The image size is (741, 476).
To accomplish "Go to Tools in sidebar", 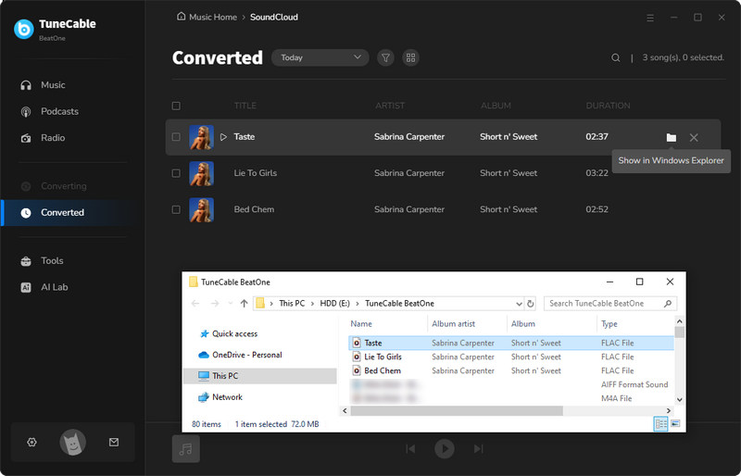I will 52,261.
